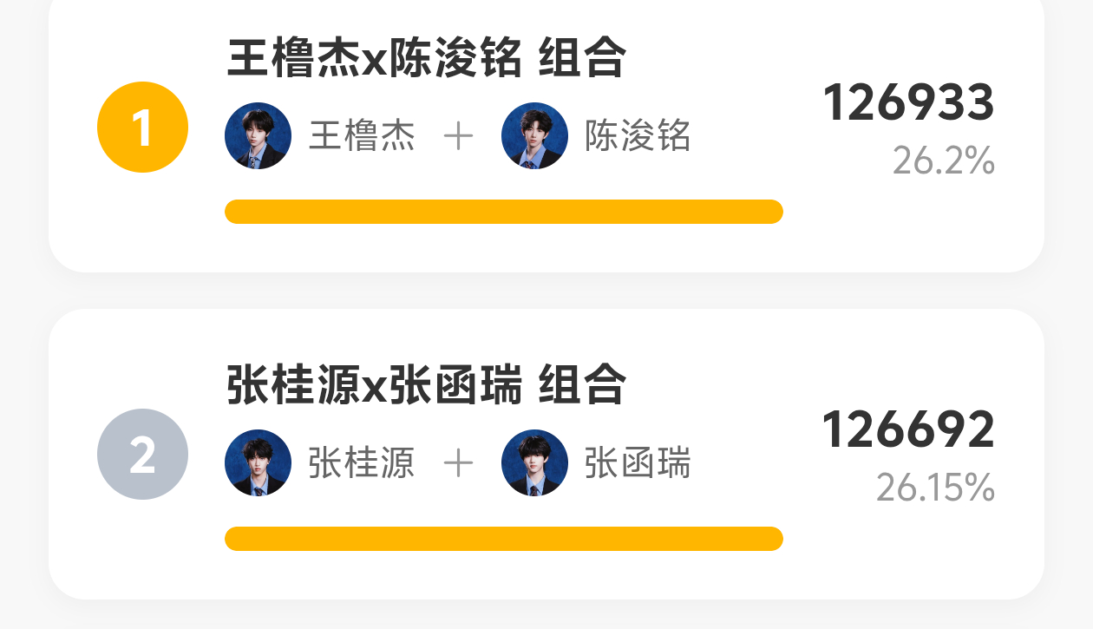Image resolution: width=1093 pixels, height=629 pixels.
Task: Click the first-place yellow progress bar
Action: 504,212
